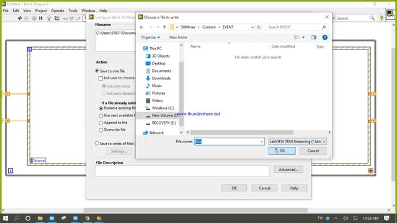
Task: Click the Back arrow in file dialog
Action: point(142,27)
